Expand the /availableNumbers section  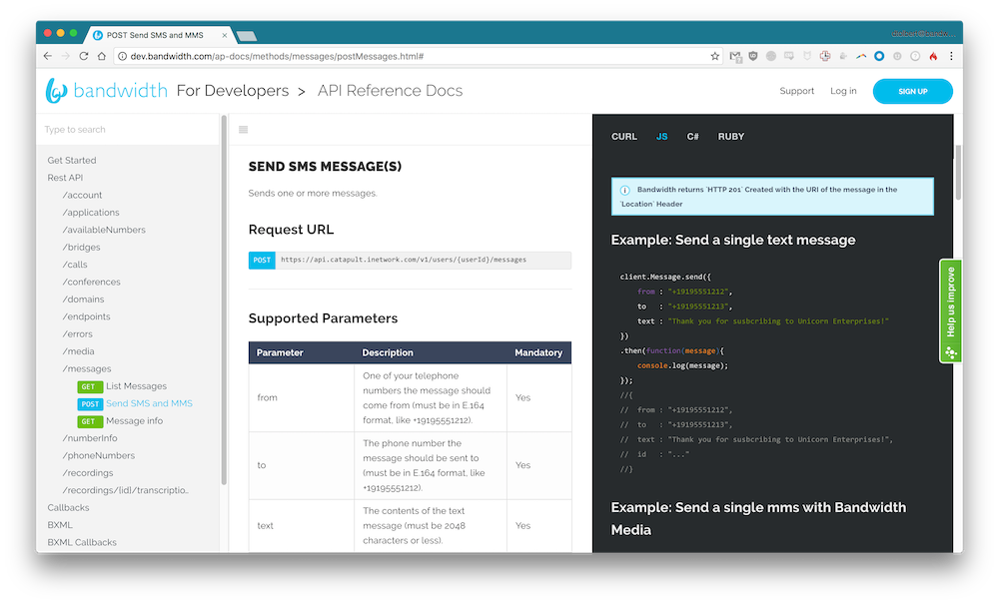pyautogui.click(x=104, y=230)
